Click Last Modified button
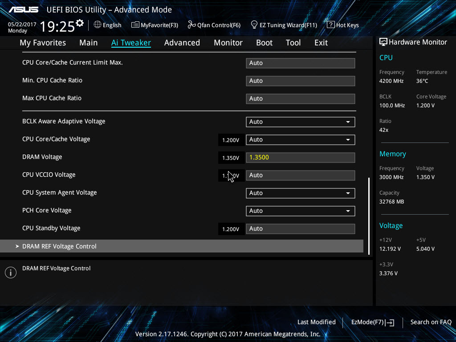 pos(317,322)
